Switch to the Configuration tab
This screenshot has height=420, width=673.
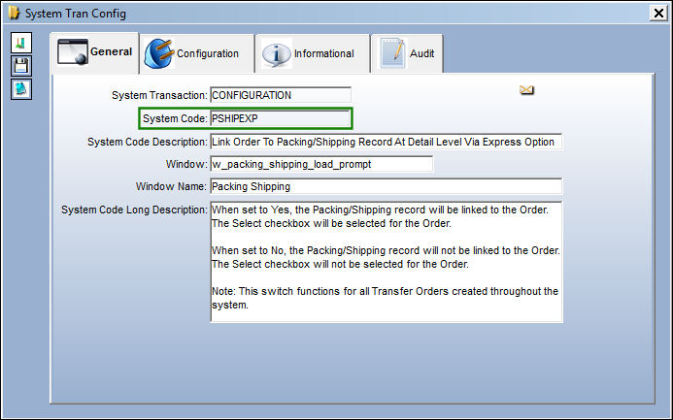197,53
